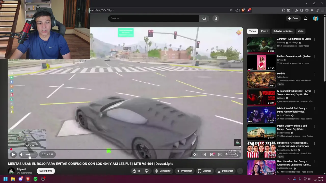Toggle the browser sidebar panel
This screenshot has height=183, width=326.
(x=302, y=10)
